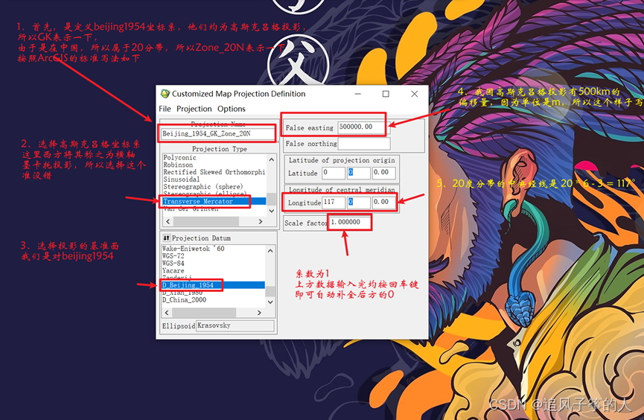Open the Options menu
This screenshot has width=644, height=420.
click(x=232, y=109)
